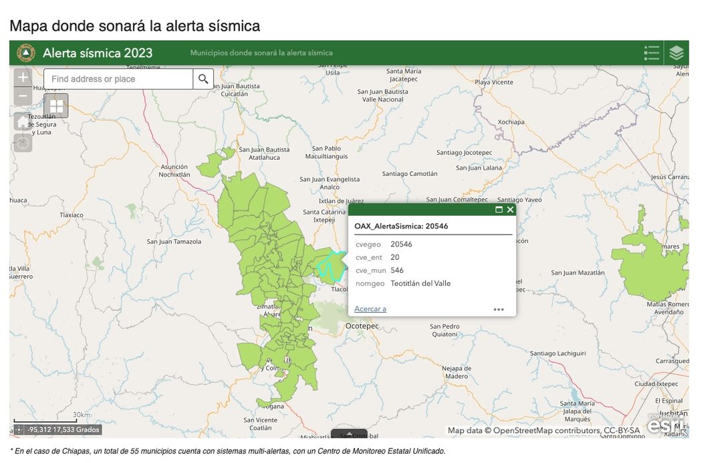Viewport: 722px width, 463px height.
Task: Click the locate/refresh circular icon
Action: [x=23, y=143]
